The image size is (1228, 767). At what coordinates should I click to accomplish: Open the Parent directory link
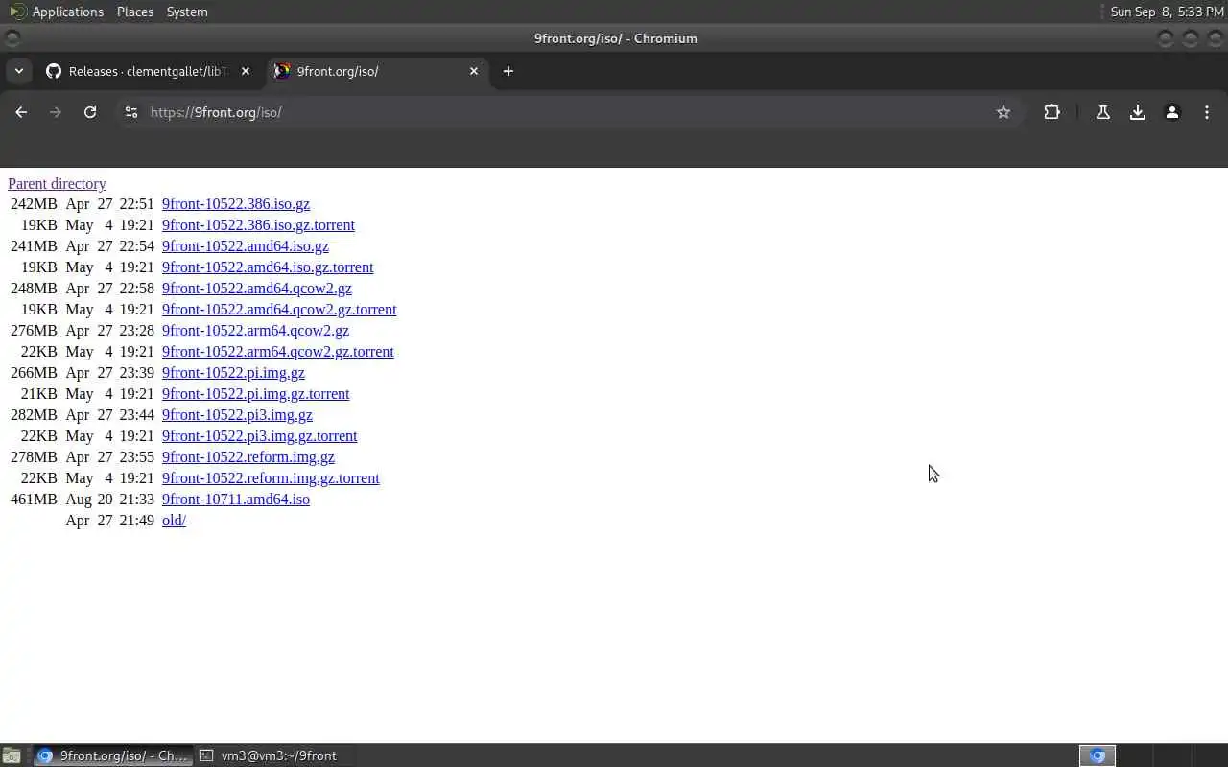(57, 183)
